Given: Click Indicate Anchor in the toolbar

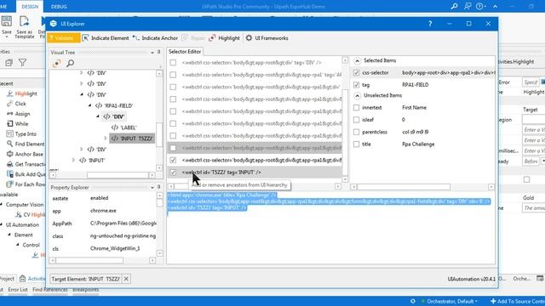Looking at the screenshot, I should point(155,38).
